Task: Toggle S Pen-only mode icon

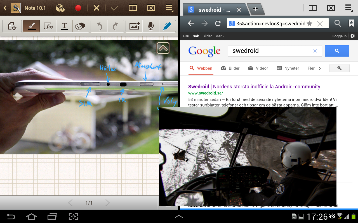Action: [x=167, y=26]
